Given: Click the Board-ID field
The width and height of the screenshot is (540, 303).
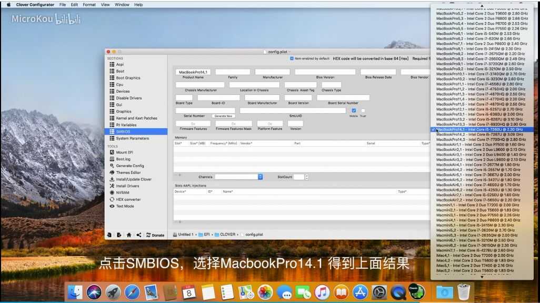Looking at the screenshot, I should point(218,97).
